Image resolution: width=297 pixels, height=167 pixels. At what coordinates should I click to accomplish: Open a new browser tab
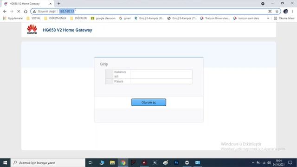(x=59, y=4)
